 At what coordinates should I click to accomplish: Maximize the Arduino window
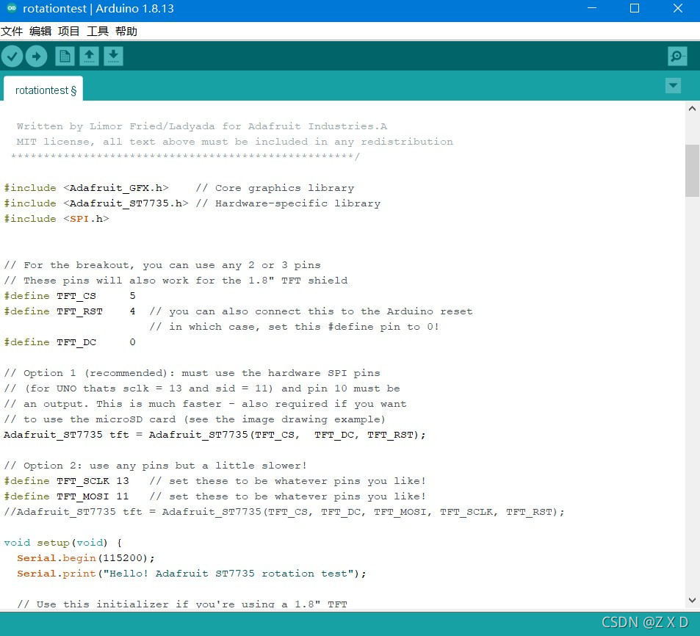click(635, 9)
